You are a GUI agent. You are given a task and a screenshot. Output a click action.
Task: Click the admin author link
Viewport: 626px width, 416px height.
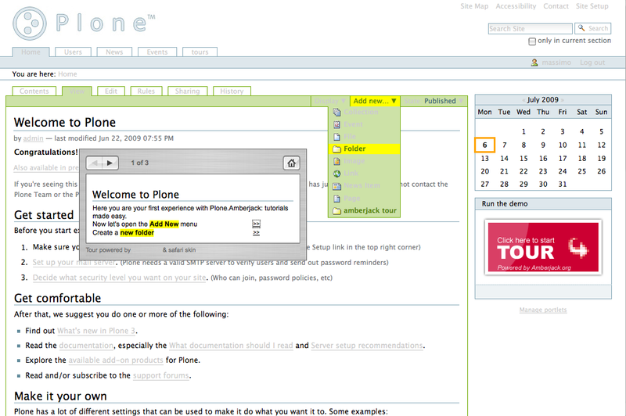(33, 138)
